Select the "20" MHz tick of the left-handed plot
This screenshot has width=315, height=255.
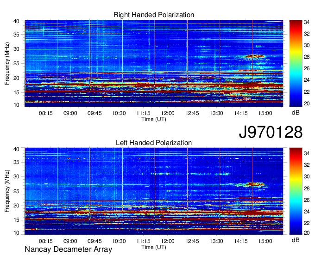pos(16,206)
